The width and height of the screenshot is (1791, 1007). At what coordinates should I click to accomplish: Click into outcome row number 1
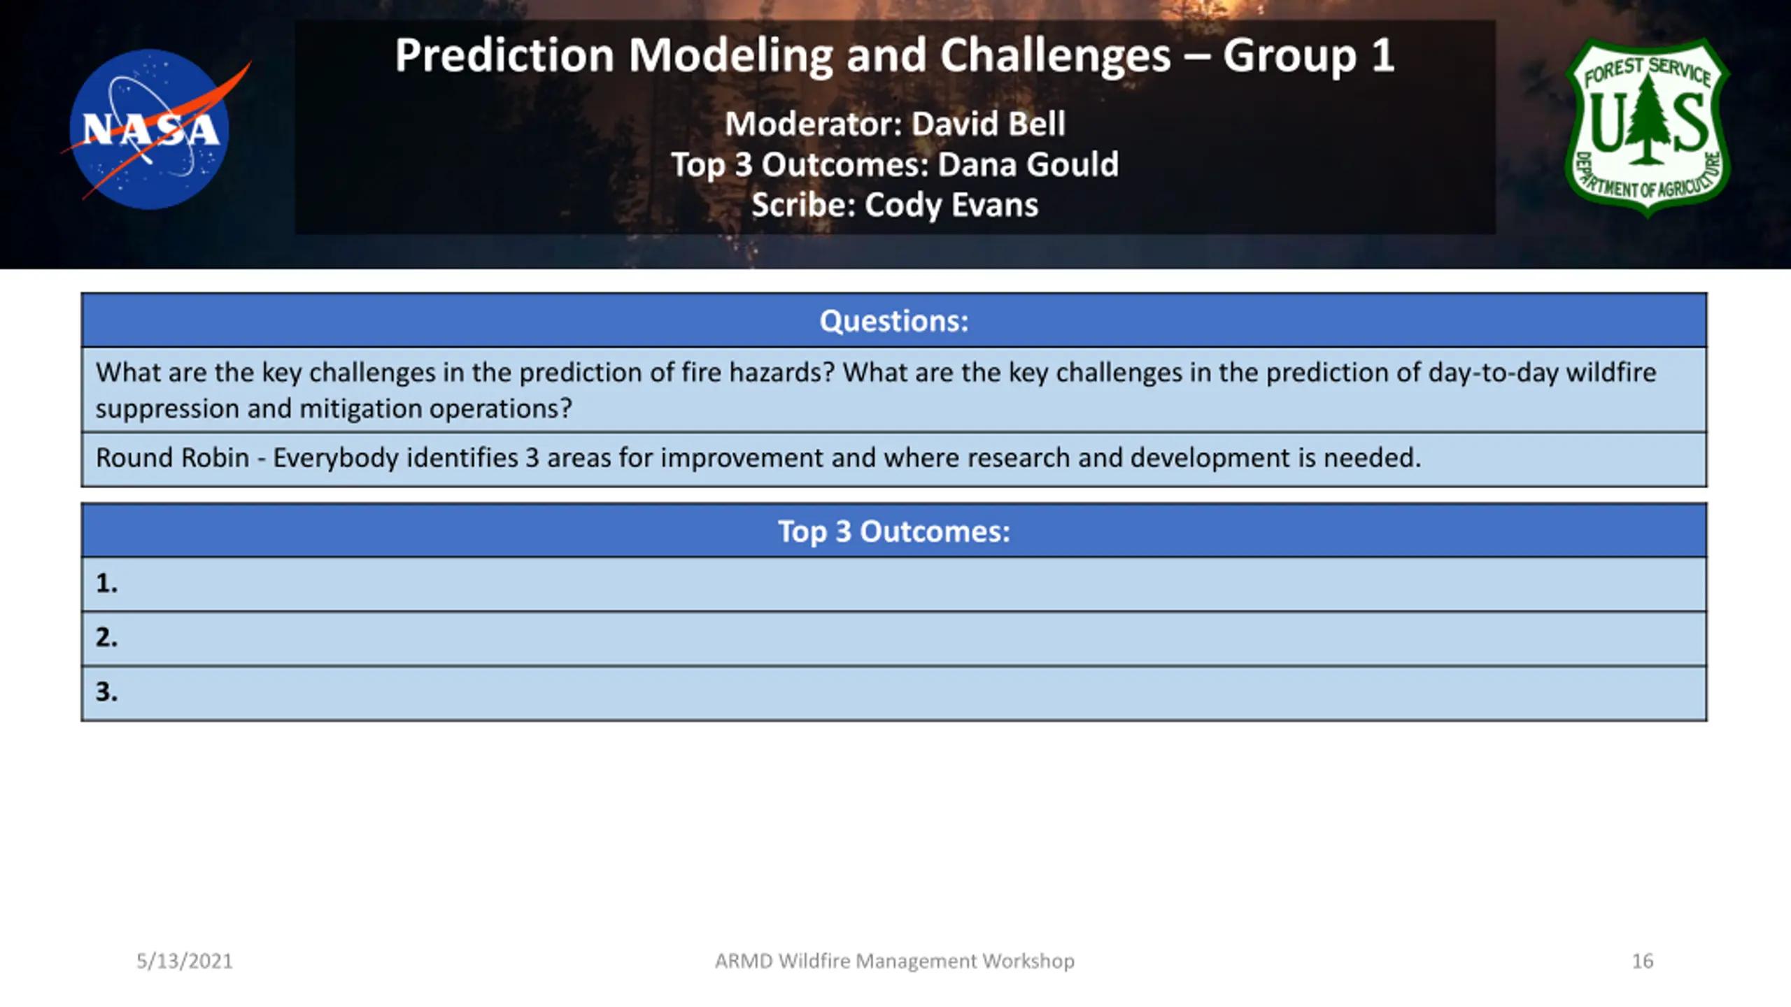coord(894,584)
